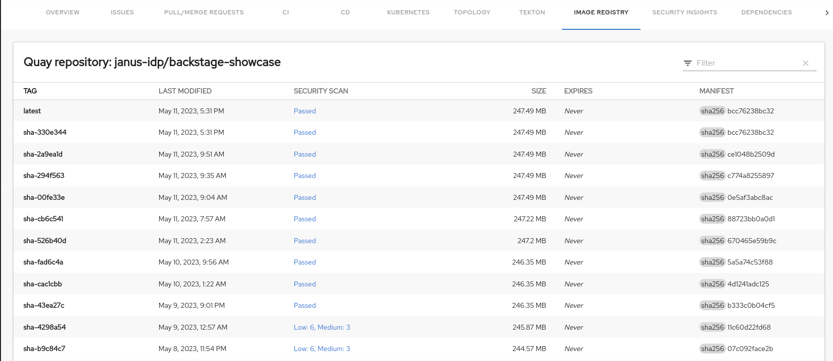Viewport: 833px width, 361px height.
Task: Open scan result for sha-b9c84c7
Action: coord(321,349)
